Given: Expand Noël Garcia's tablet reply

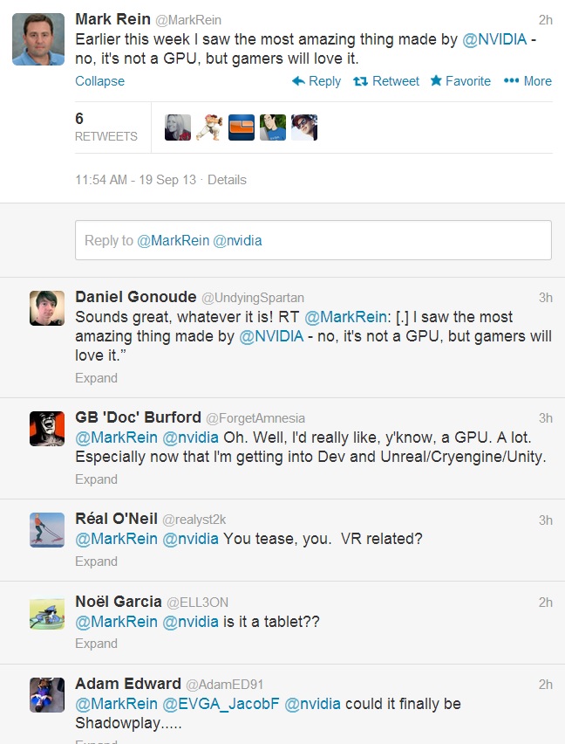Looking at the screenshot, I should [96, 644].
